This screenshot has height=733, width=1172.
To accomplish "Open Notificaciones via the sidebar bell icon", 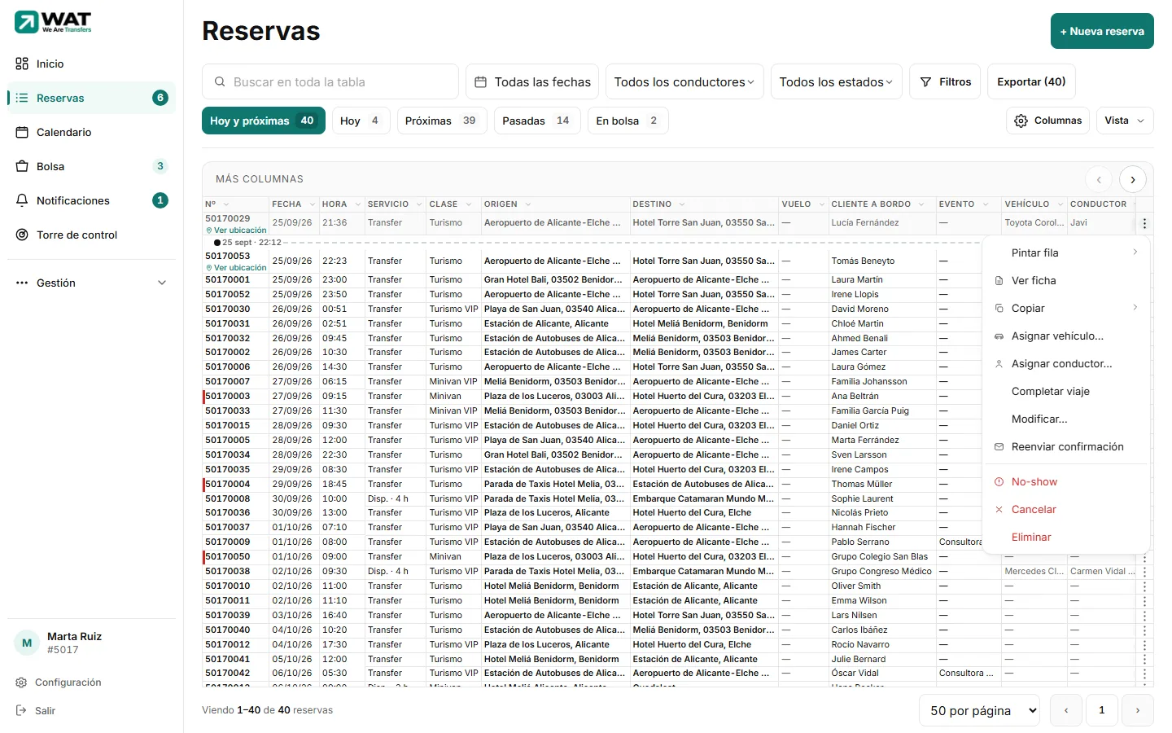I will pos(22,200).
